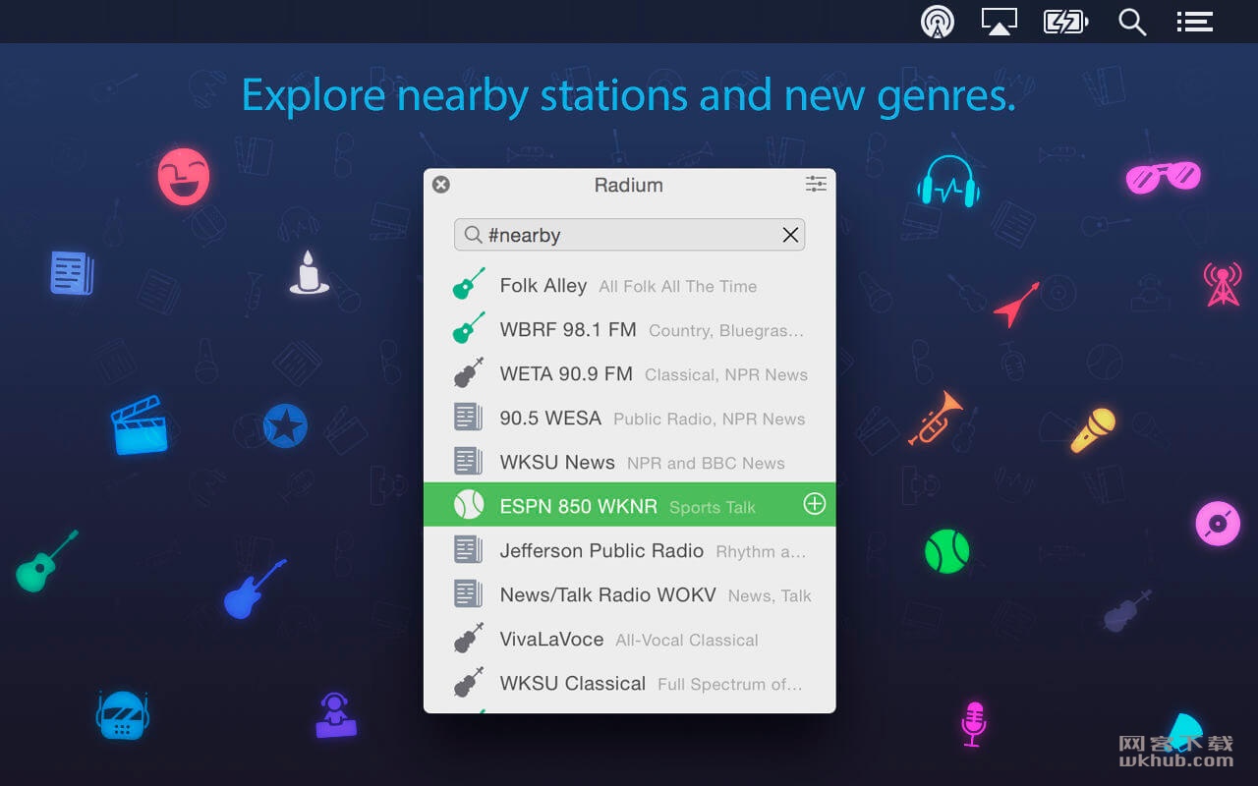Open the Radium menu bar icon

pyautogui.click(x=938, y=22)
